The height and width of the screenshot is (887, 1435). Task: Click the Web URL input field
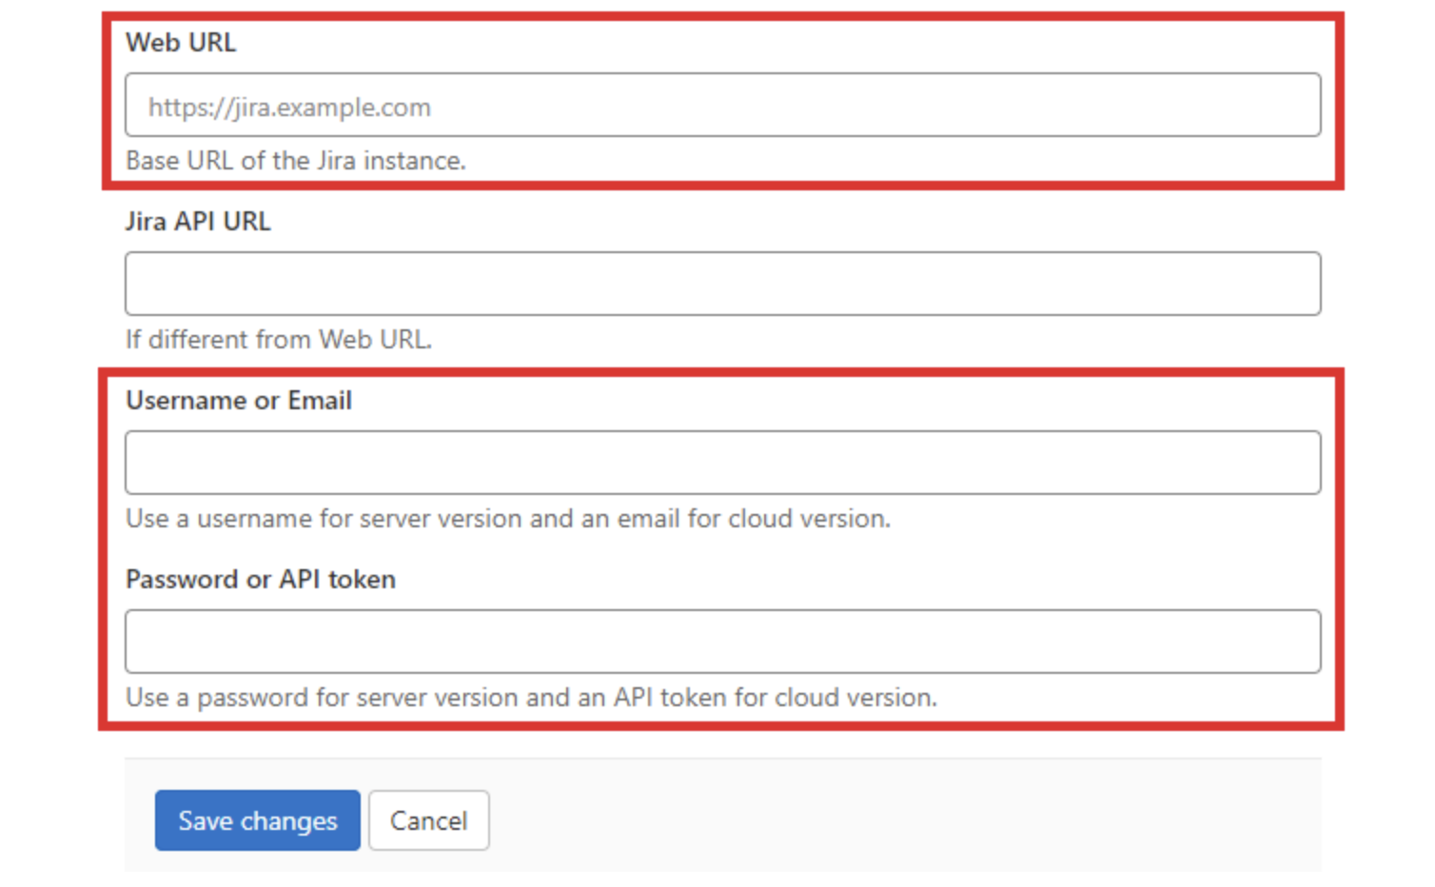coord(722,105)
